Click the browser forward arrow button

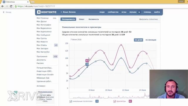tap(7, 6)
